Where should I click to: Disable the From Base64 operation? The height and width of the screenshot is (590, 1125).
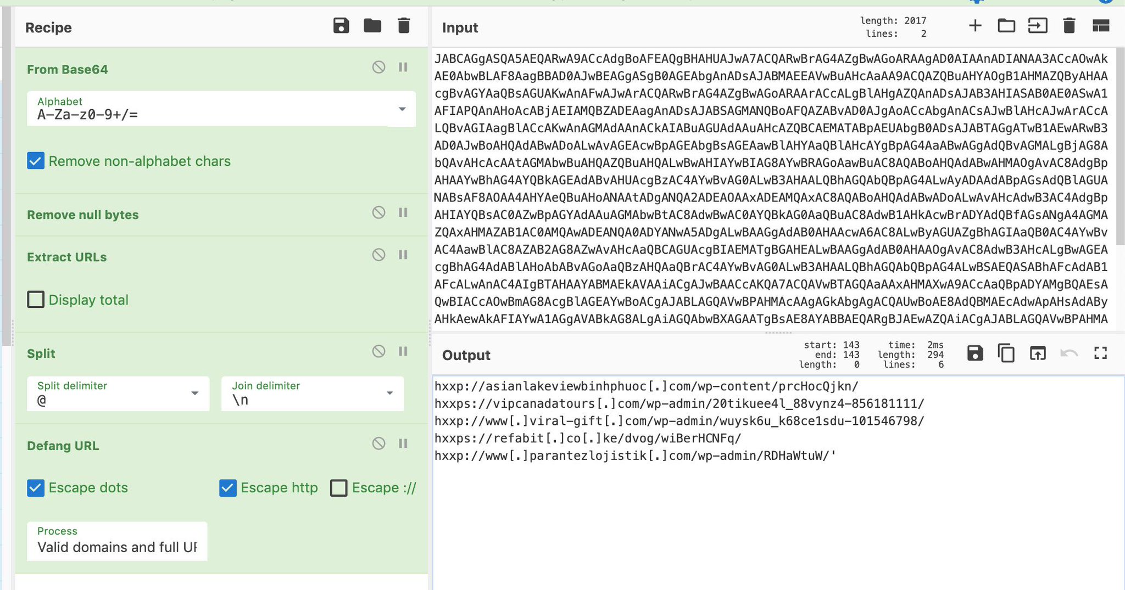point(378,66)
